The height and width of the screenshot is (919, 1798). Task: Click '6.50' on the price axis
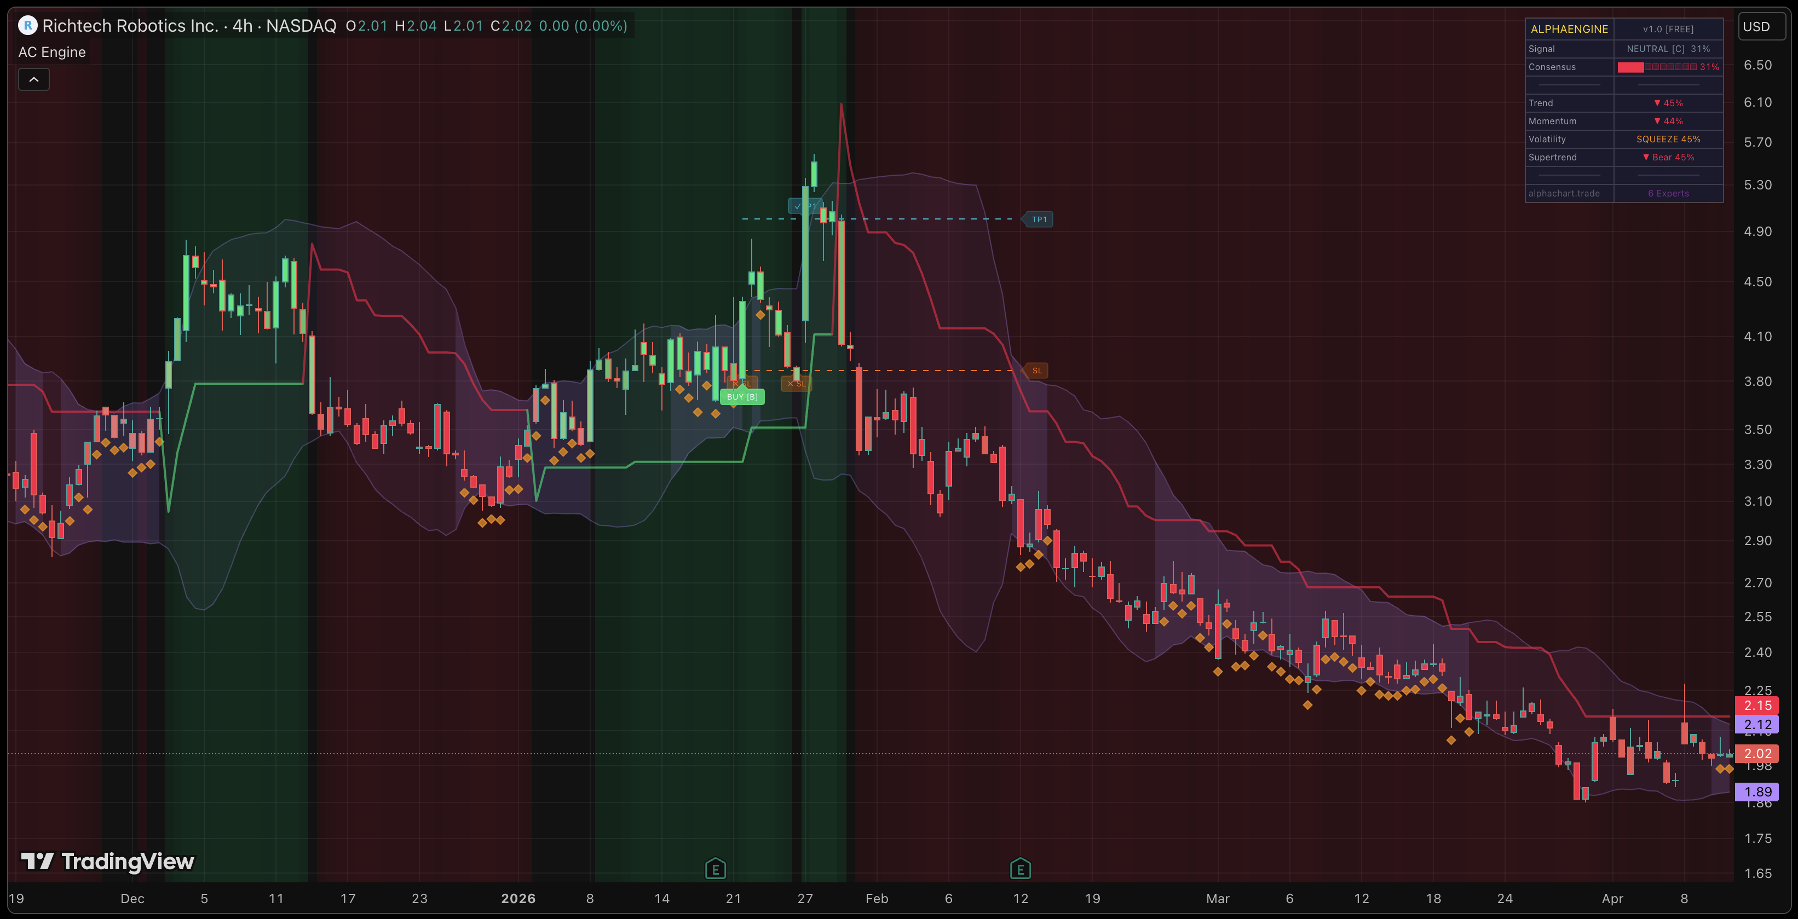click(x=1757, y=65)
